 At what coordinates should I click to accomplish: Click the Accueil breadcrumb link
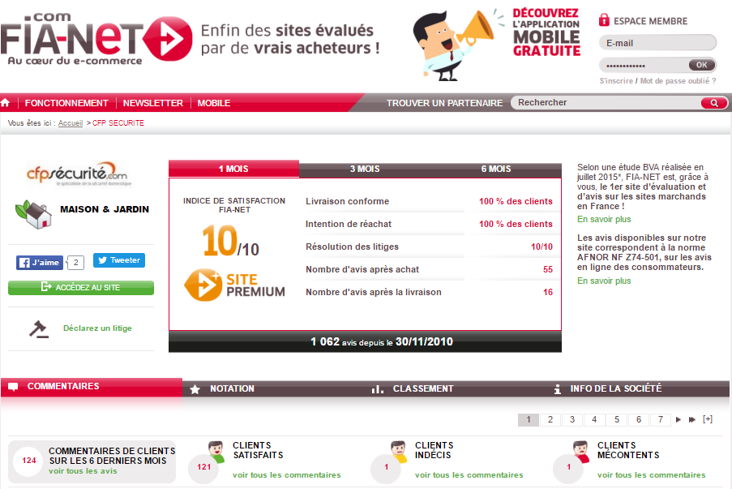tap(71, 123)
